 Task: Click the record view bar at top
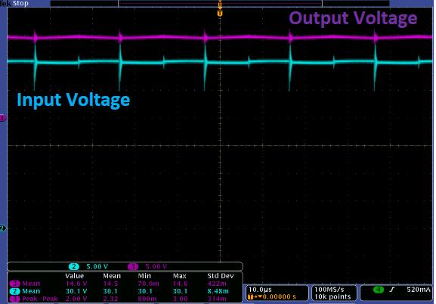220,3
